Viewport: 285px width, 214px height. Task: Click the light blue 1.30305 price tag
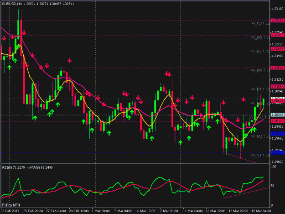[x=278, y=115]
